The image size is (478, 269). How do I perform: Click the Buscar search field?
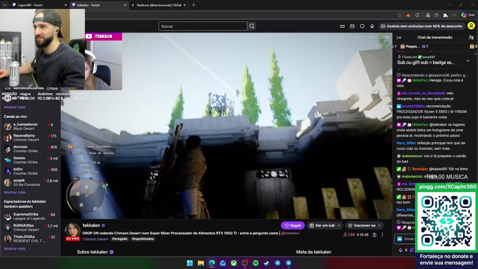click(203, 26)
